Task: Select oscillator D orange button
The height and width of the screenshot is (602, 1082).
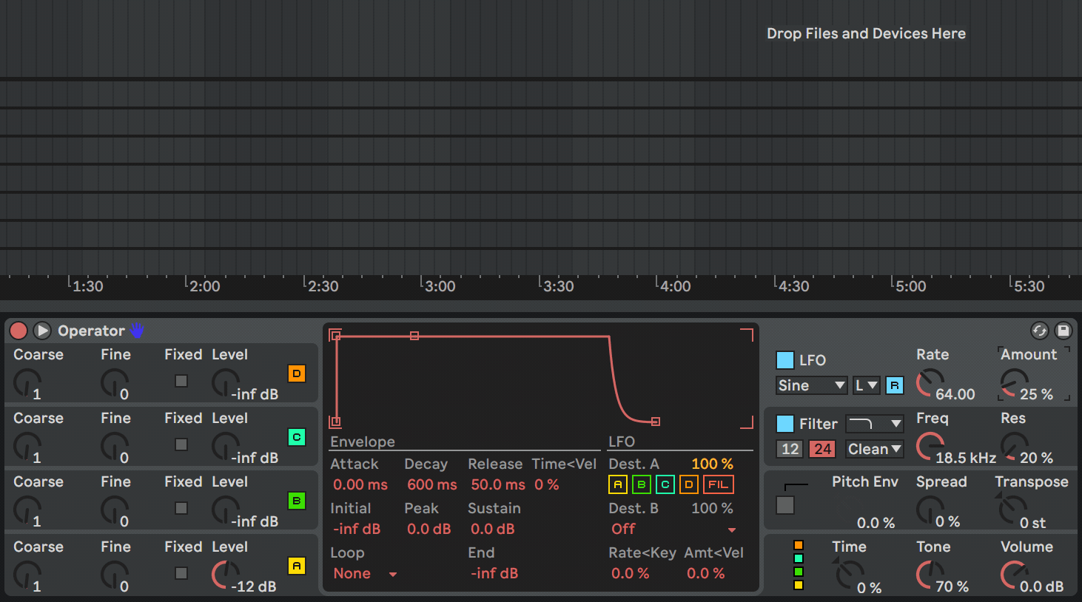Action: 296,373
